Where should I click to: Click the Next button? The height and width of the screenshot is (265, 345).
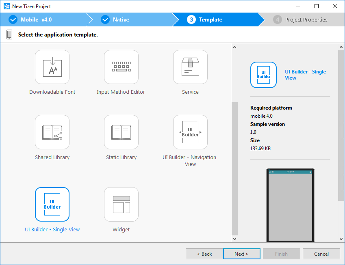(x=241, y=254)
